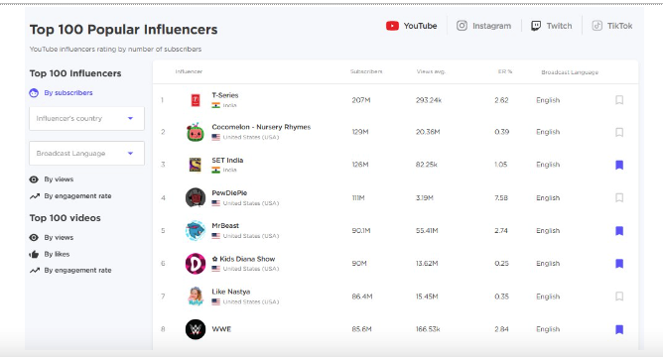The image size is (663, 357).
Task: Open PewDiePie influencer name
Action: coord(229,193)
